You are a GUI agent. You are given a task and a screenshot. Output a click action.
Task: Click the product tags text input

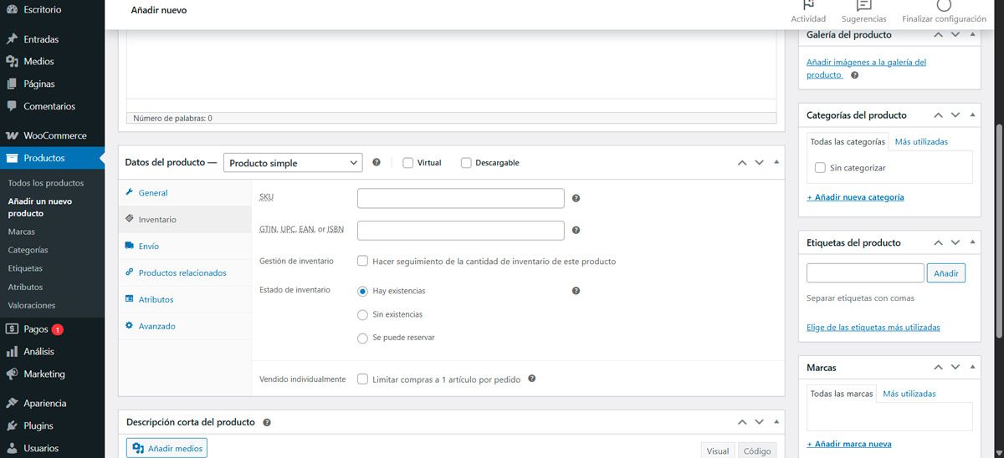pos(865,273)
